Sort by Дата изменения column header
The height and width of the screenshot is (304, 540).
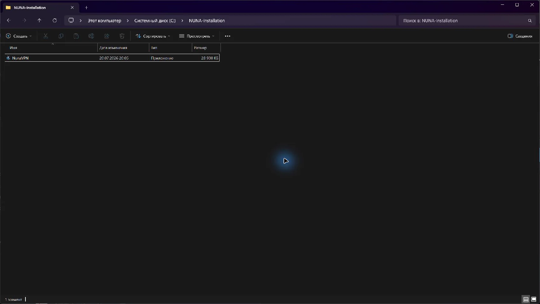[x=123, y=48]
